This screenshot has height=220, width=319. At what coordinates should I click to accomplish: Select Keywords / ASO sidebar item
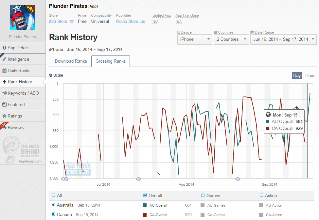[23, 93]
